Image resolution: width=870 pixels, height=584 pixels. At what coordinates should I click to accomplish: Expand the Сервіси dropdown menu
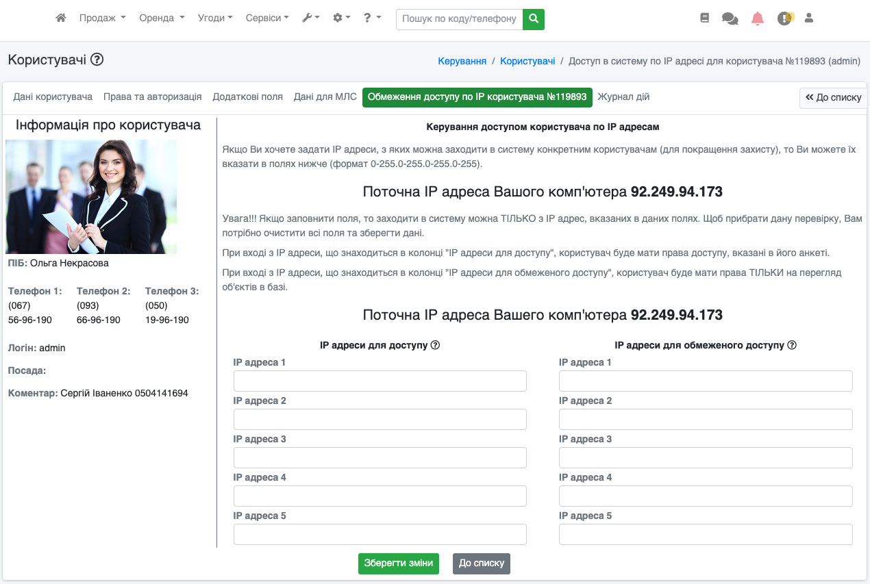[x=267, y=18]
